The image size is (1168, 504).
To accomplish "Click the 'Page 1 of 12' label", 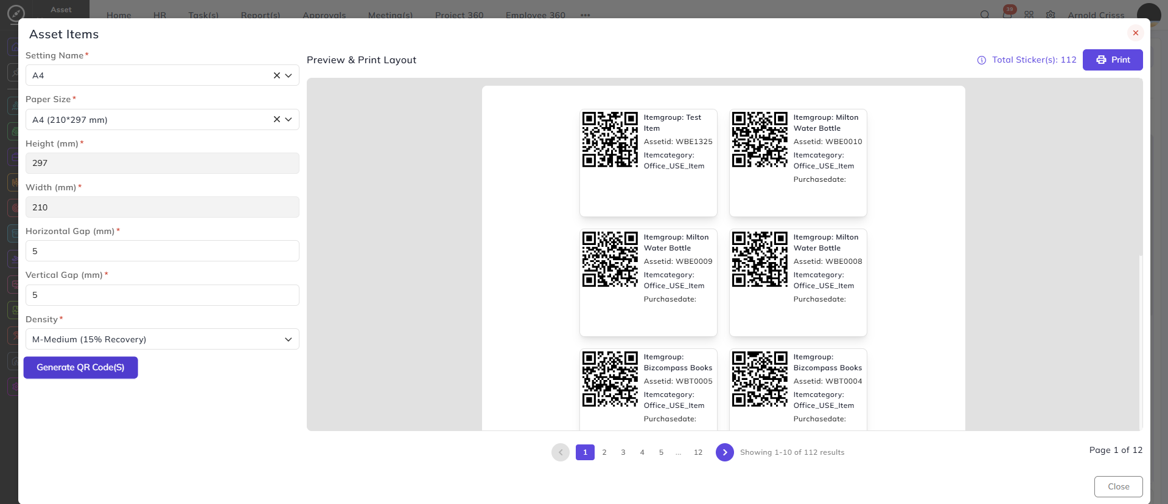I will pyautogui.click(x=1116, y=450).
